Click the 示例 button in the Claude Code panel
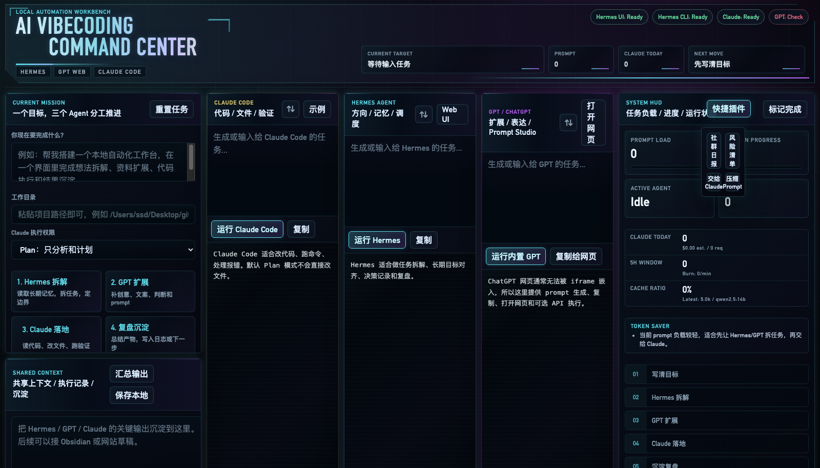Viewport: 820px width, 468px height. pos(317,109)
